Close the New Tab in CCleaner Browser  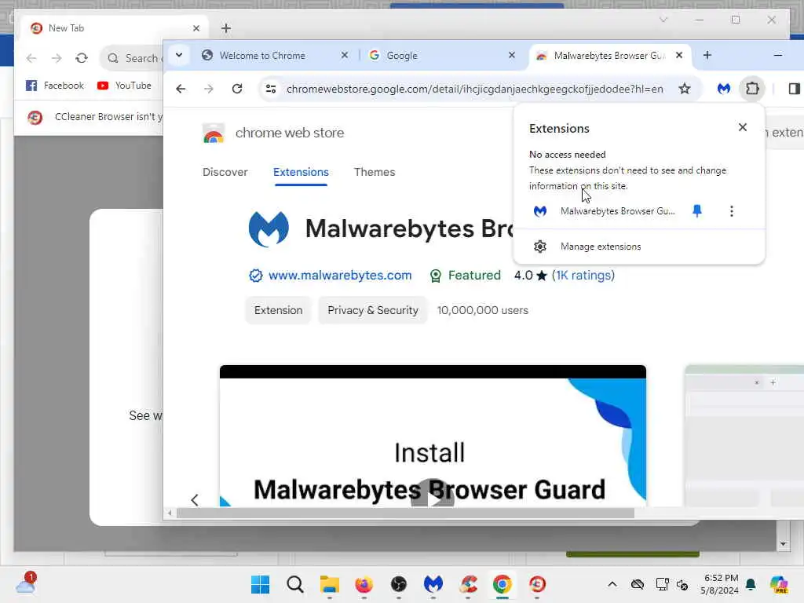(196, 28)
